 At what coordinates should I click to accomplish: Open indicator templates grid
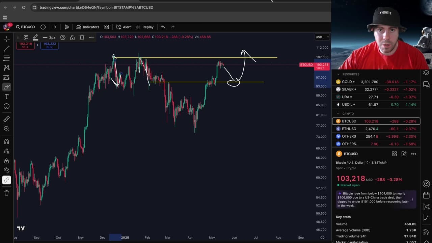[x=107, y=27]
